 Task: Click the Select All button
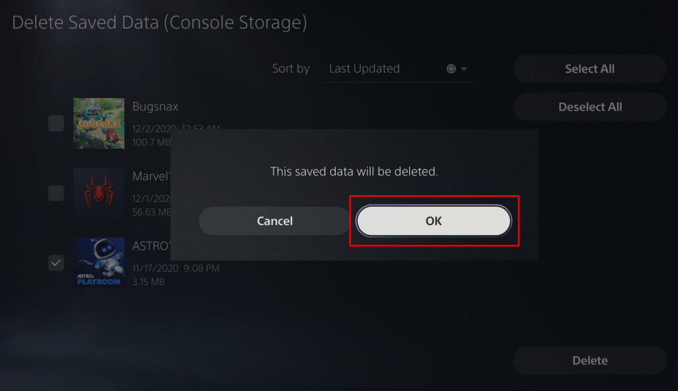589,69
